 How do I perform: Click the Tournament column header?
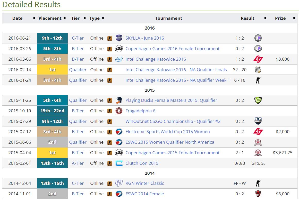[169, 18]
